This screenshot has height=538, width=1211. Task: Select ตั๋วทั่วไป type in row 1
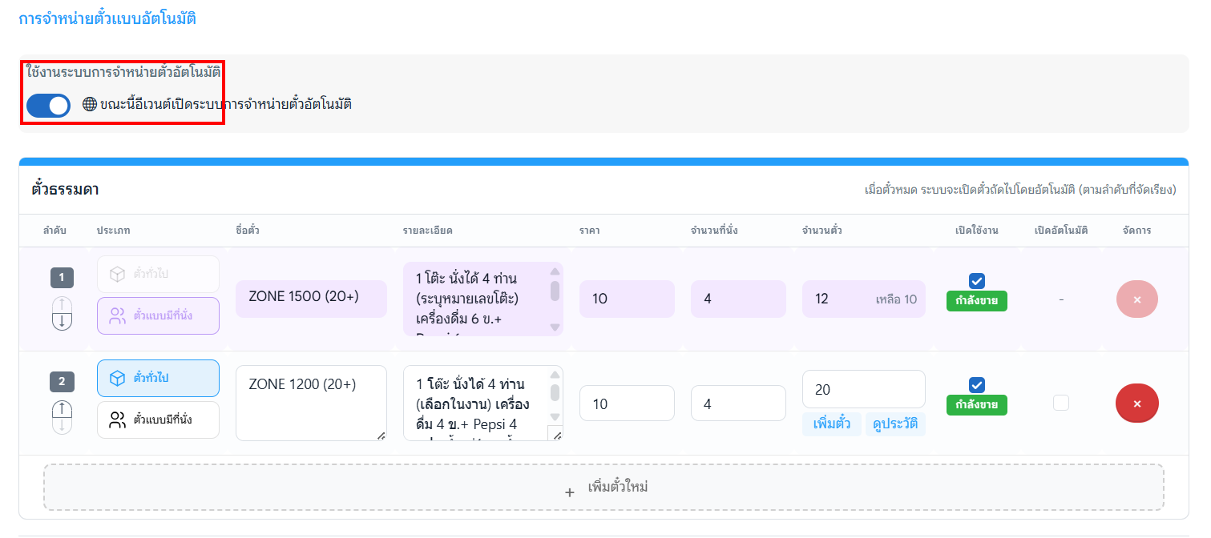click(158, 275)
